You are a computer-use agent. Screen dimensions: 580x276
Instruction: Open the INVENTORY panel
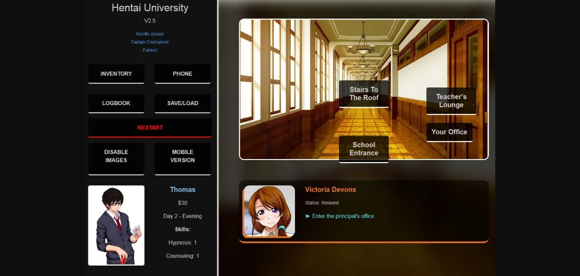click(116, 73)
